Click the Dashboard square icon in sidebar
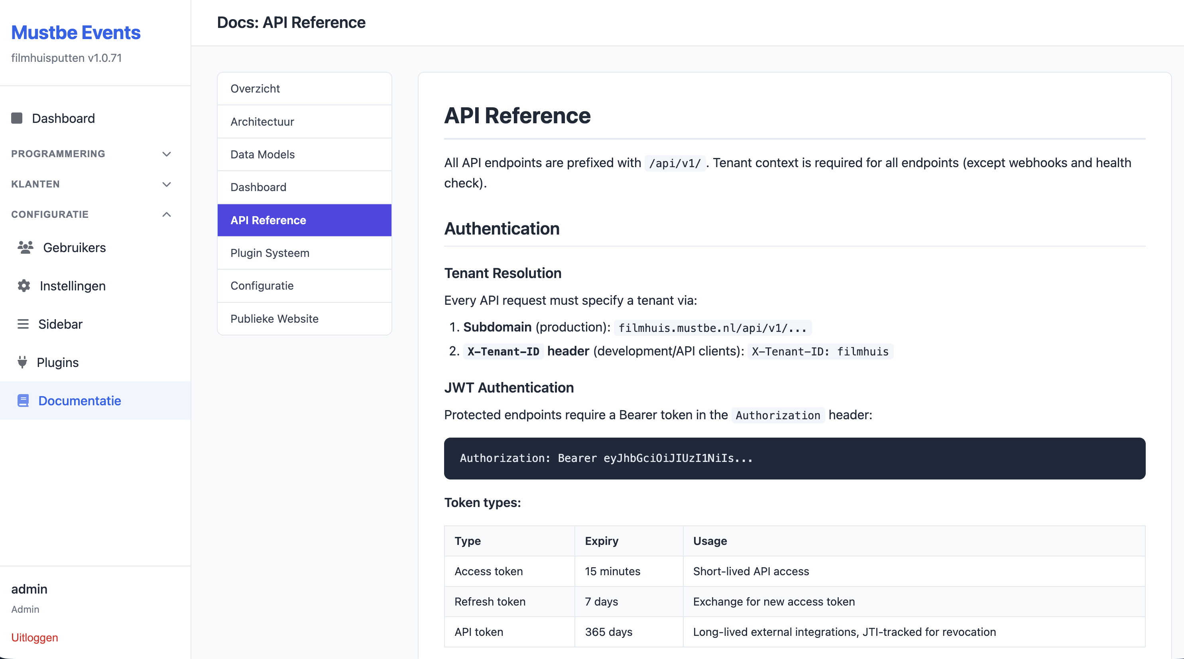This screenshot has height=659, width=1184. [17, 118]
